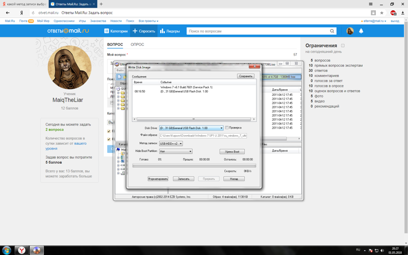
Task: Click status text 'Образ: 4 файла(ов), 1138 KB'
Action: point(231,197)
